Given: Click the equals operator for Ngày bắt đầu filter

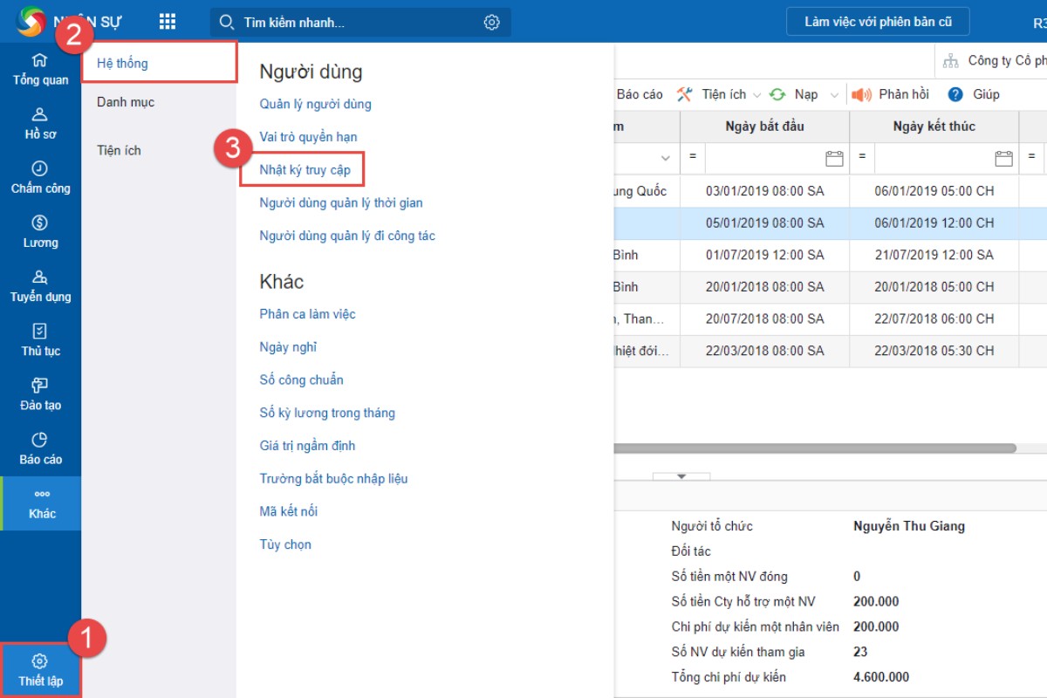Looking at the screenshot, I should [693, 157].
